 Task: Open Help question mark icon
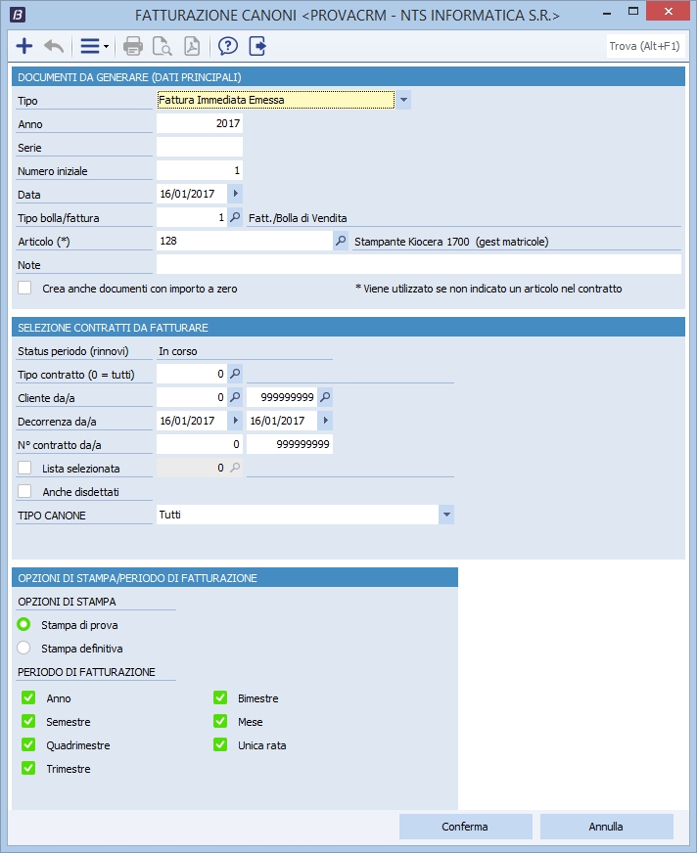228,46
